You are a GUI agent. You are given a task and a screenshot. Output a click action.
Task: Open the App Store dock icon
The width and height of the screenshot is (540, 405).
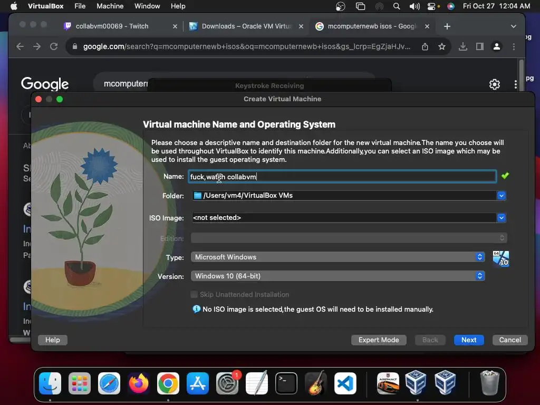[198, 383]
